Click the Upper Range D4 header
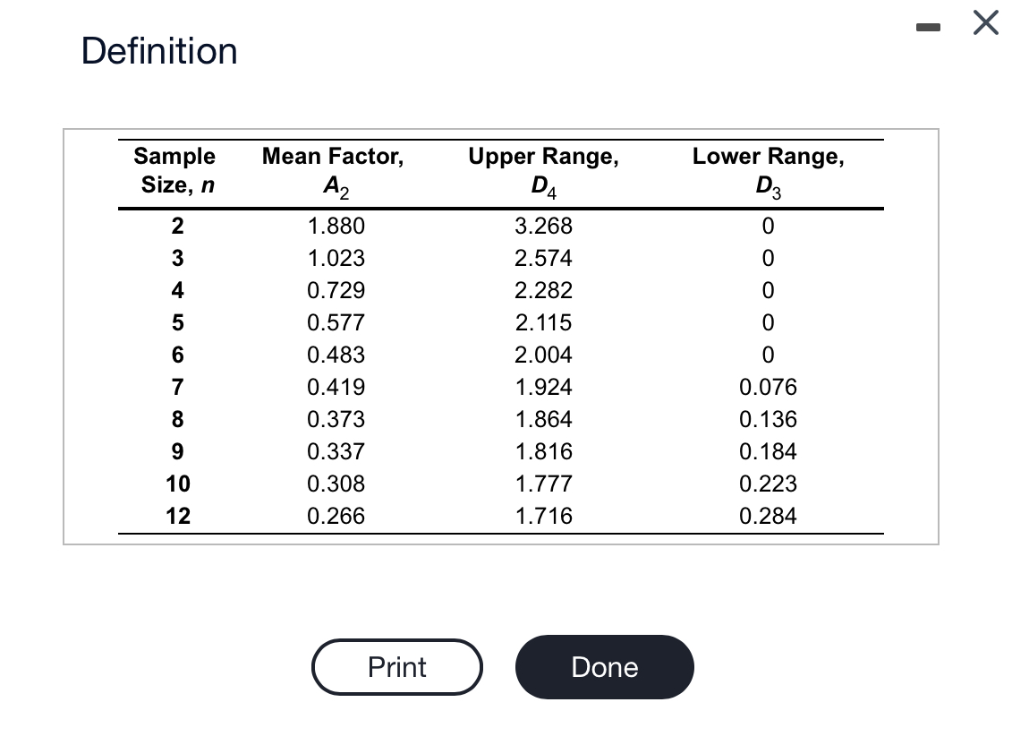The height and width of the screenshot is (745, 1012). [x=543, y=170]
